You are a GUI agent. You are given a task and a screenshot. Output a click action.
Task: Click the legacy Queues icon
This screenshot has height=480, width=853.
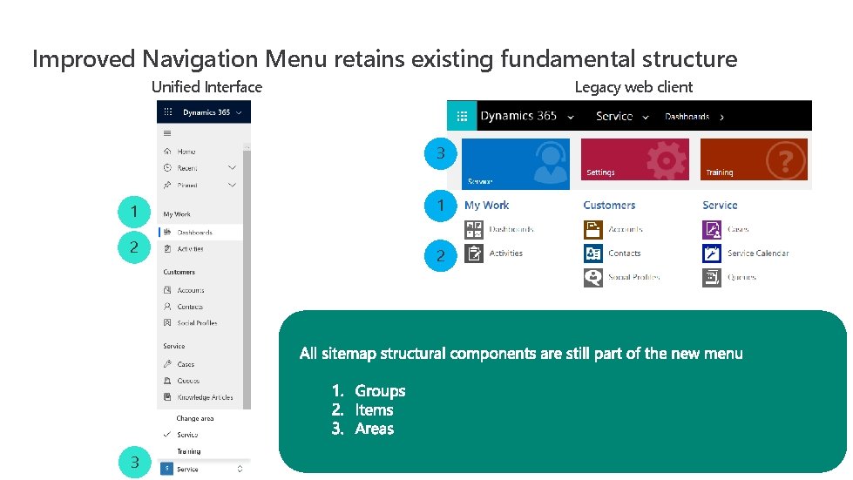(x=712, y=277)
